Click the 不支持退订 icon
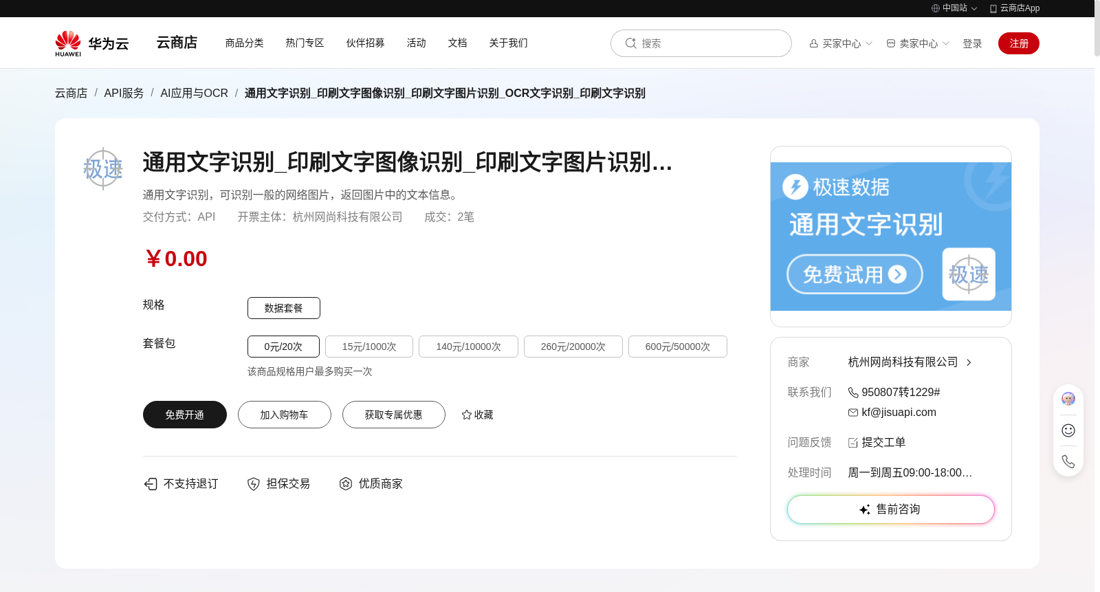This screenshot has width=1100, height=592. (x=151, y=484)
